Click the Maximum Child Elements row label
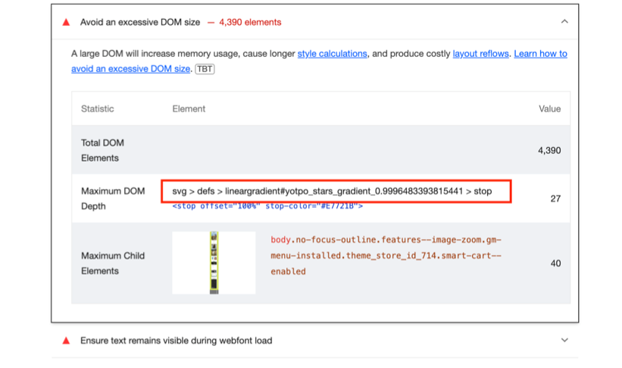 [113, 263]
